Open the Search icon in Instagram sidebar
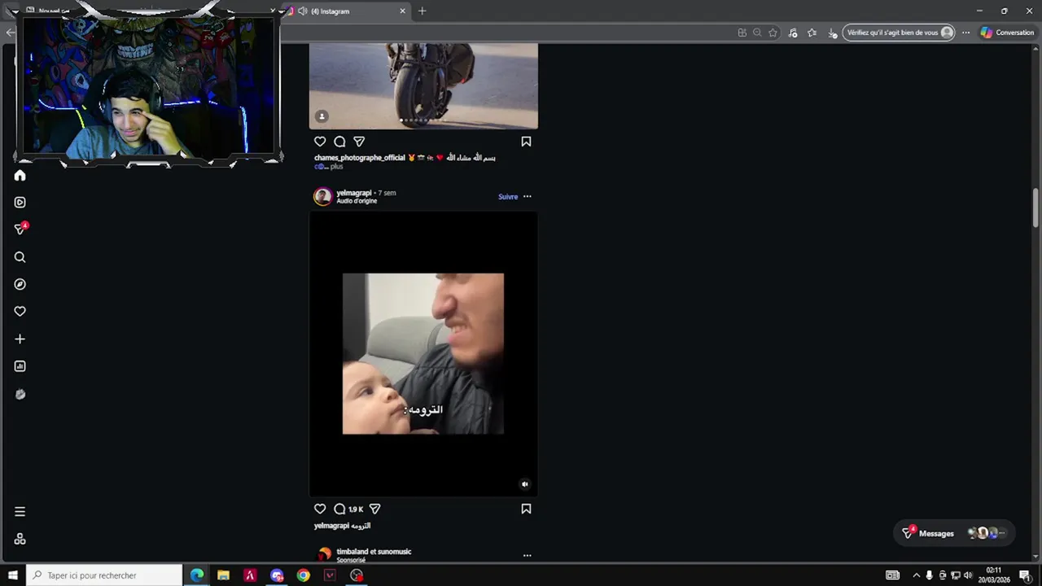The height and width of the screenshot is (586, 1042). click(20, 257)
